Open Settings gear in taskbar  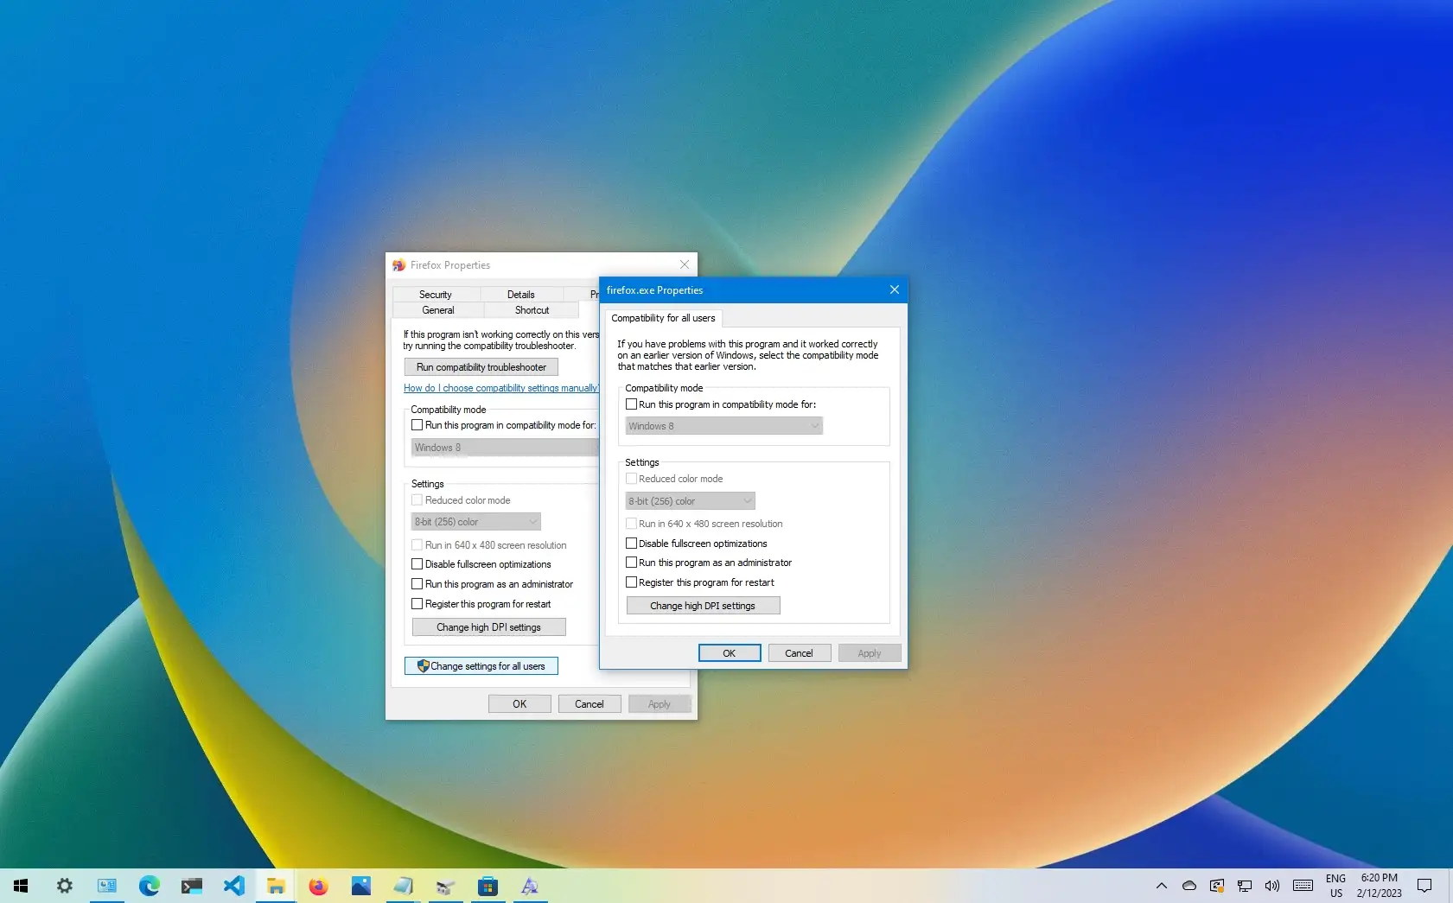(65, 886)
